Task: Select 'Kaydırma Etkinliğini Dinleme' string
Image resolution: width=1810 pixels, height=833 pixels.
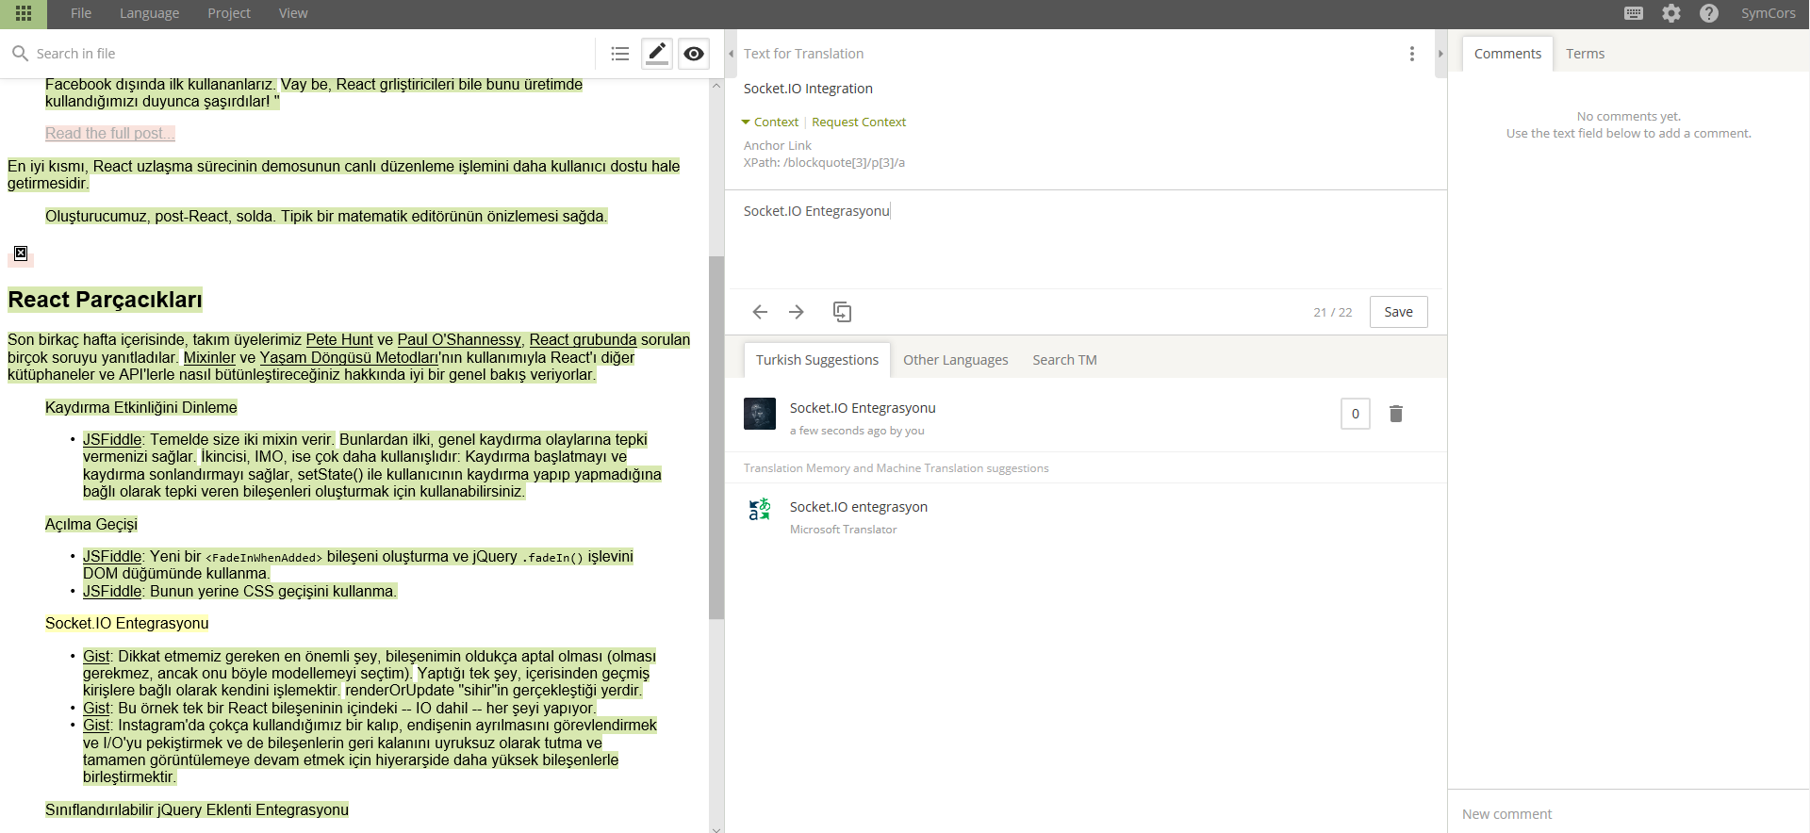Action: (x=141, y=407)
